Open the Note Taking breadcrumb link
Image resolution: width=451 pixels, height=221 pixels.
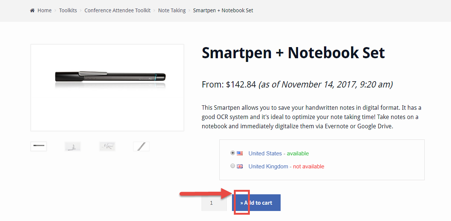tap(172, 10)
